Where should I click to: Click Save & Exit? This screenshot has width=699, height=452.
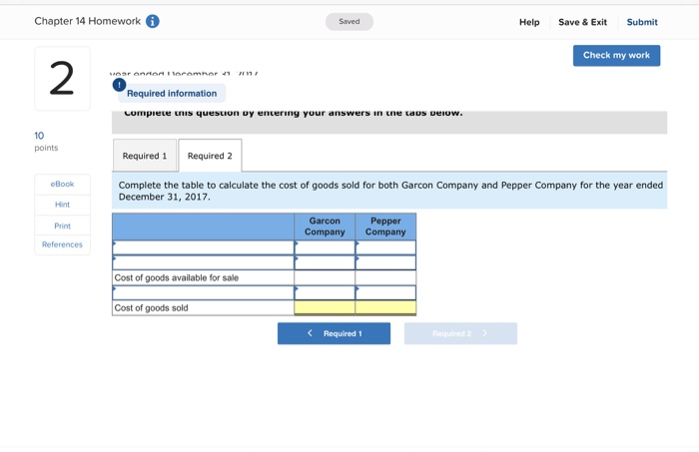[x=582, y=22]
